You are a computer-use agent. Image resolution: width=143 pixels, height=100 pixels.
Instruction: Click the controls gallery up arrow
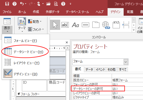point(134,20)
